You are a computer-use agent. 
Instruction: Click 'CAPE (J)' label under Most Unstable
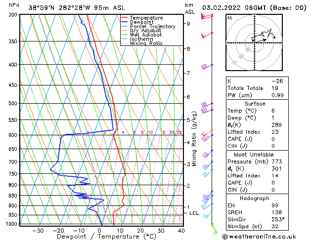click(x=240, y=183)
